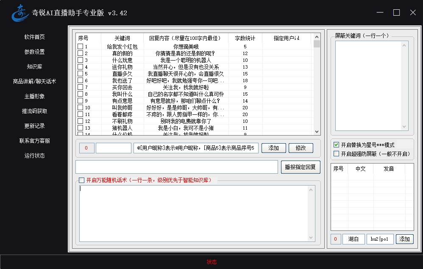Enable 开启超强防屏蔽 checkbox
This screenshot has width=423, height=269.
pyautogui.click(x=337, y=154)
